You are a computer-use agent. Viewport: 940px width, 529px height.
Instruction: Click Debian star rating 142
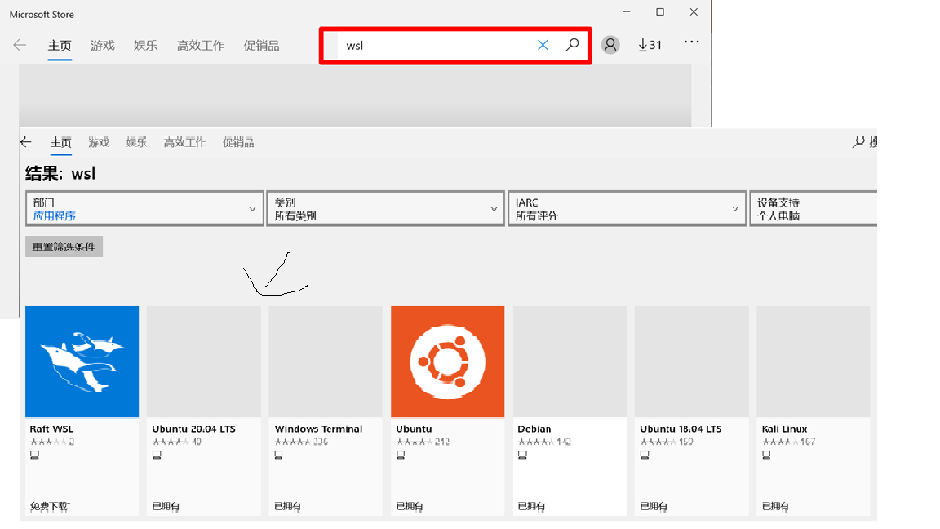[x=544, y=442]
